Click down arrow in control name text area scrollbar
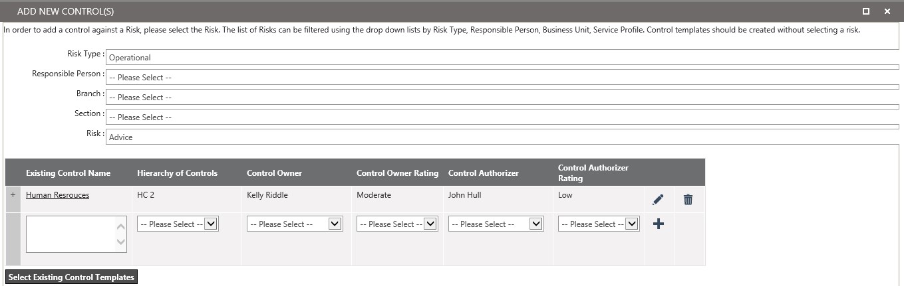The height and width of the screenshot is (286, 904). click(121, 242)
